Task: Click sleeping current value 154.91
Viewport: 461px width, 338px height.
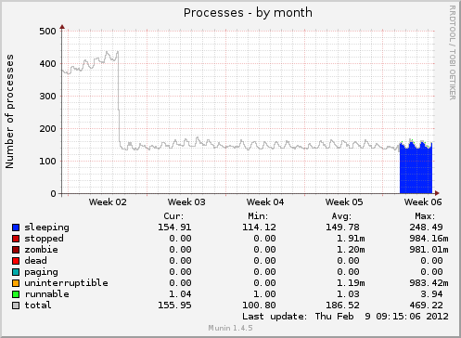Action: tap(174, 227)
